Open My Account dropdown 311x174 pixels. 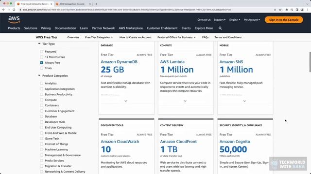[x=252, y=20]
